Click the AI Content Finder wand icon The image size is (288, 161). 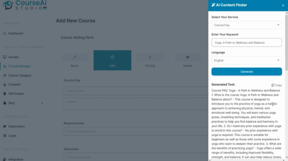click(x=213, y=5)
